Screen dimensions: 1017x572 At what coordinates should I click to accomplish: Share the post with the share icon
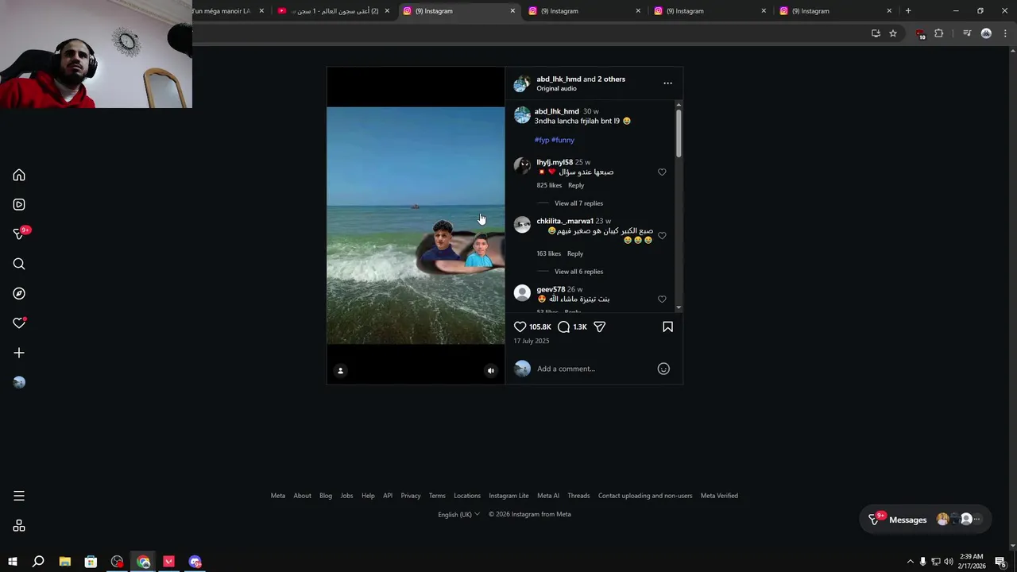pos(600,327)
